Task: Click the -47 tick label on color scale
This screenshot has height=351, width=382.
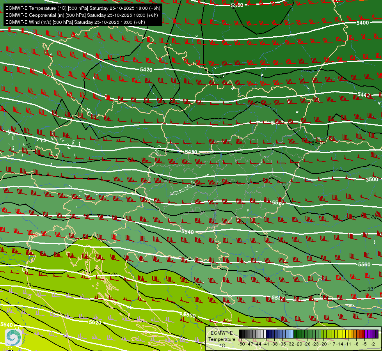Action: 250,344
